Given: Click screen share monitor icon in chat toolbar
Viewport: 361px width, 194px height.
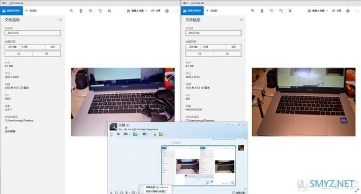Looking at the screenshot, I should click(125, 134).
